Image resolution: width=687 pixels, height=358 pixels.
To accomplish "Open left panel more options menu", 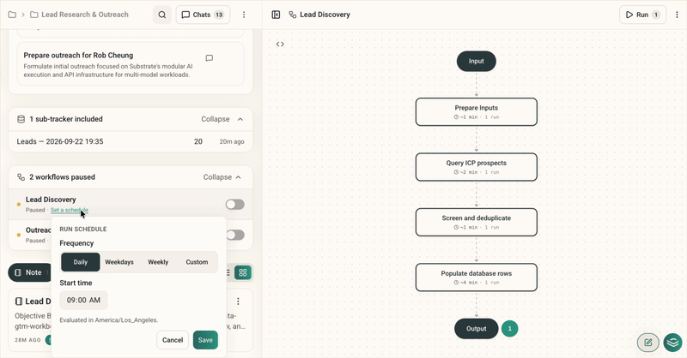I will tap(244, 15).
